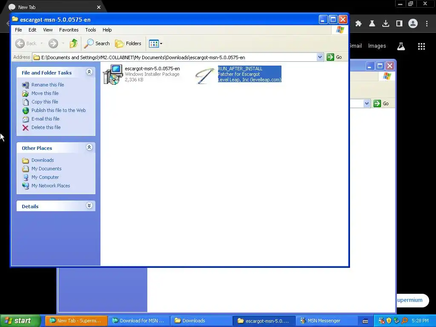Toggle the Folders pane

point(128,43)
